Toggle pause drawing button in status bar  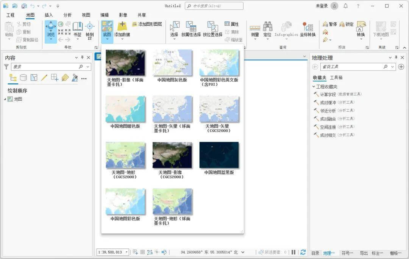293,252
